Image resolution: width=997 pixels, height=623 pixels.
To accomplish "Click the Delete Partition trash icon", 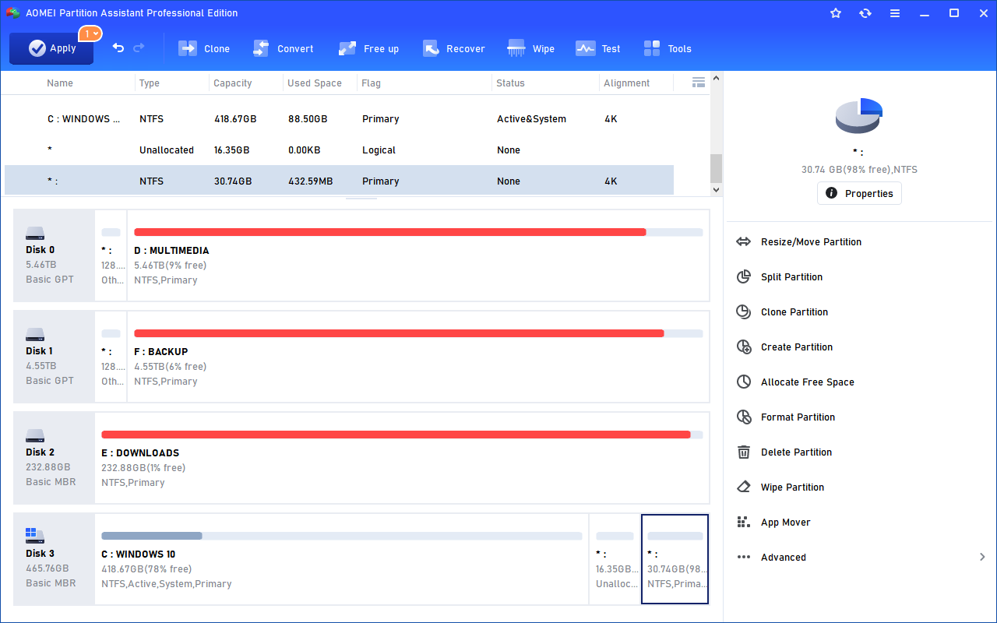I will tap(744, 452).
